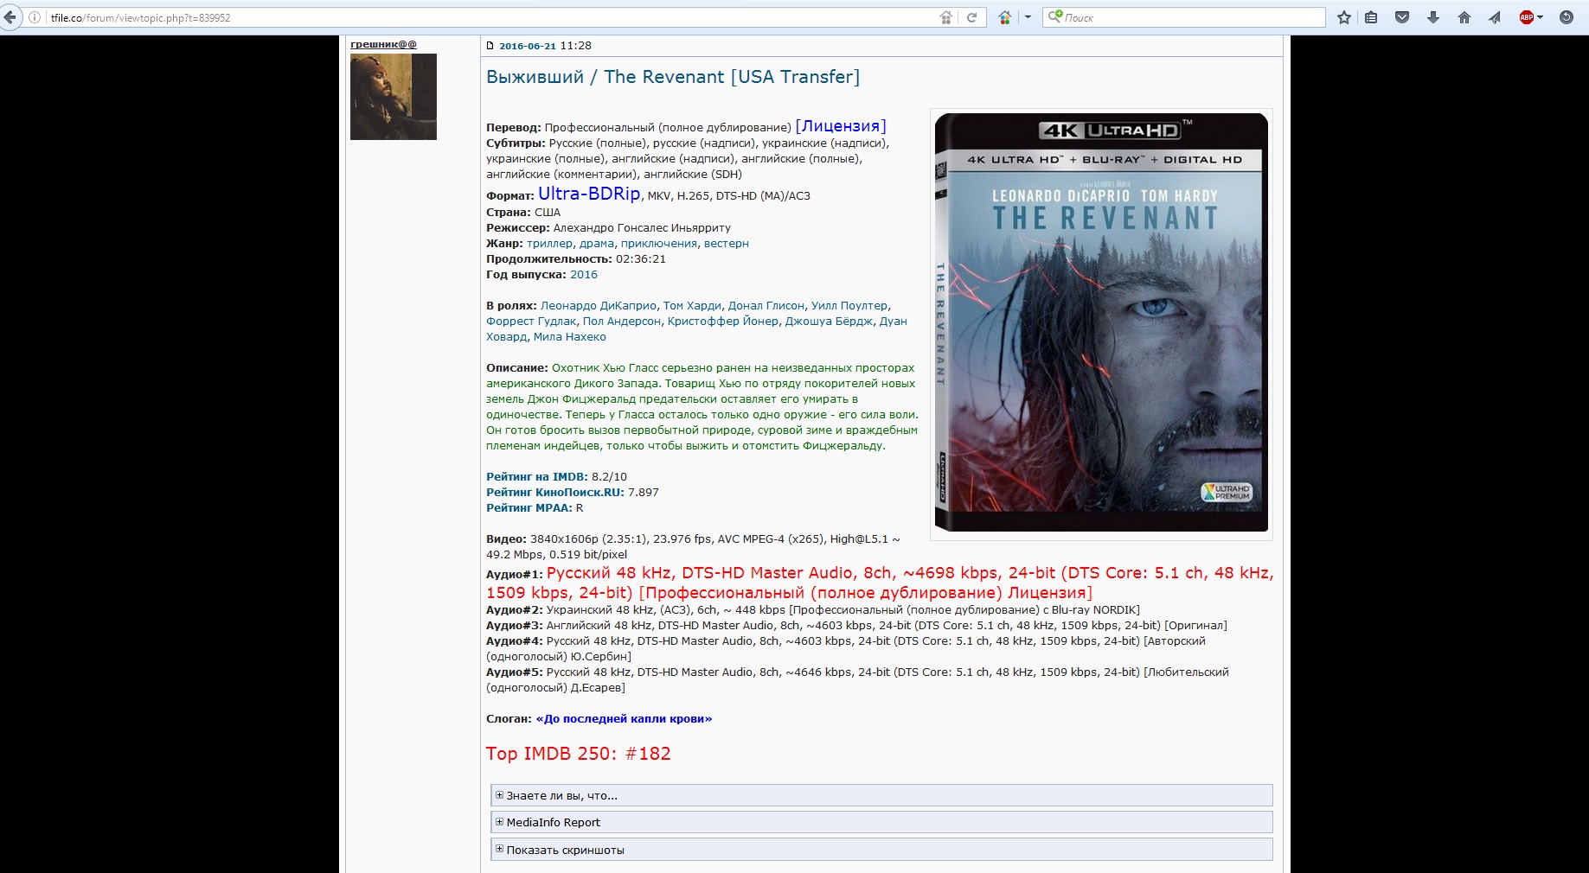Reload the page with the refresh icon

(x=971, y=17)
